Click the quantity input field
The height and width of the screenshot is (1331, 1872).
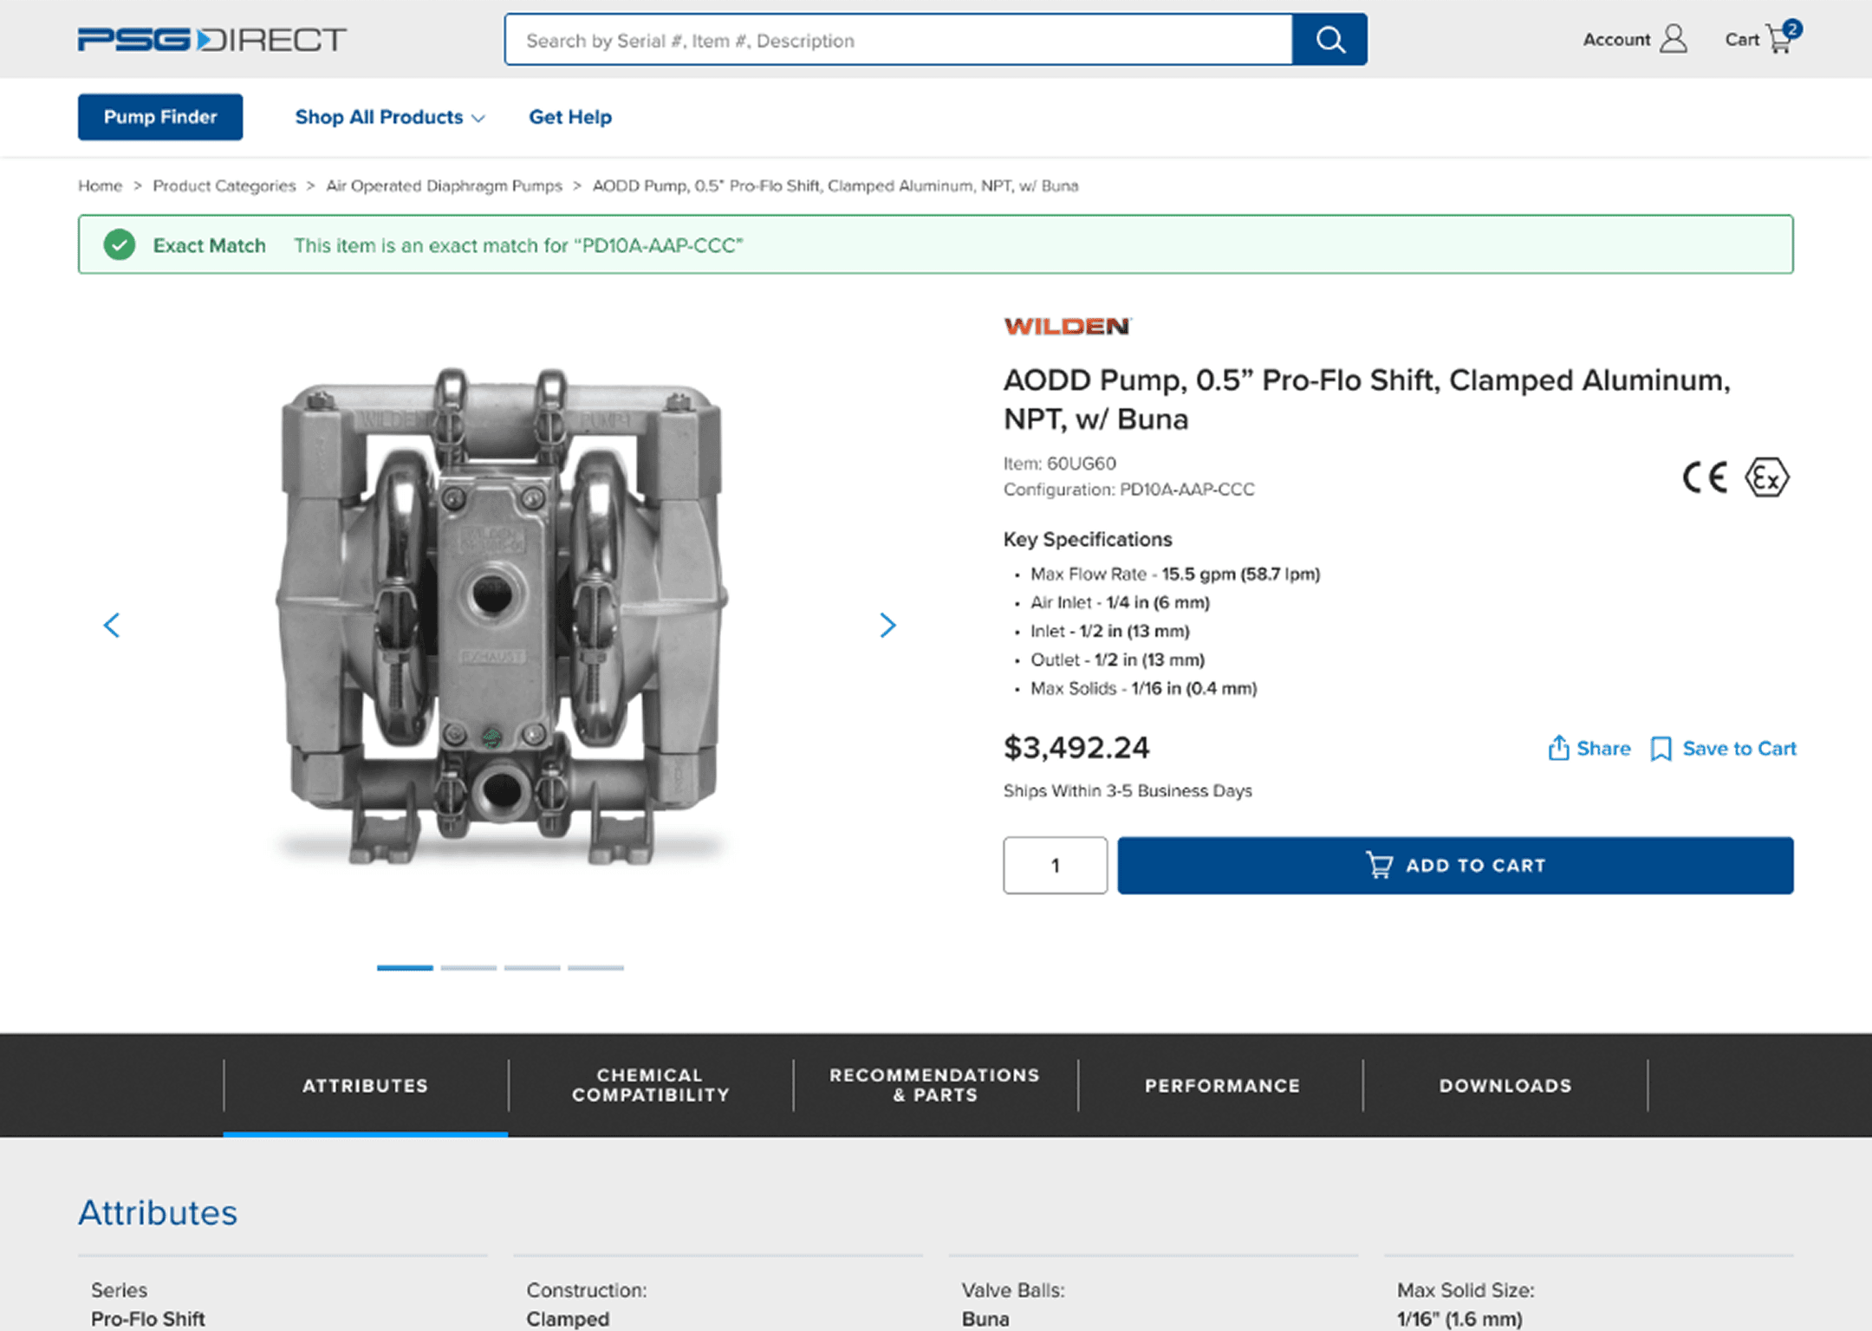pos(1055,865)
